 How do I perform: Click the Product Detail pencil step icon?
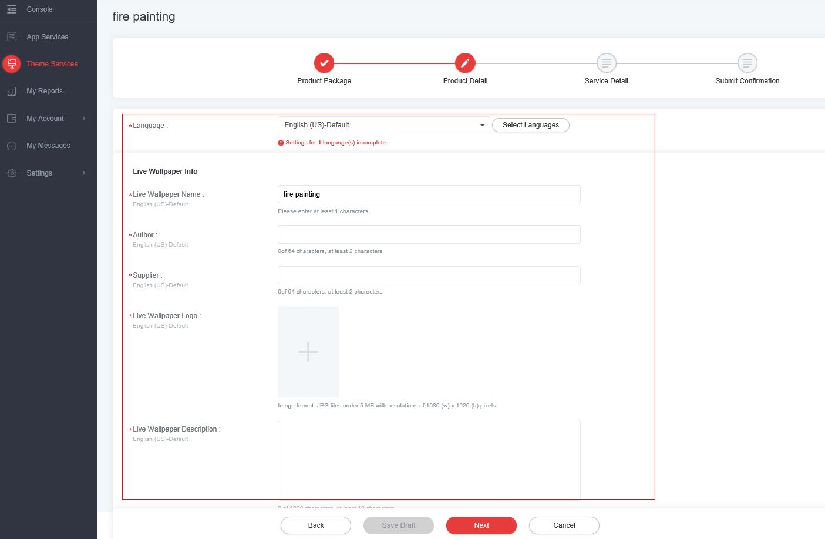[x=465, y=63]
